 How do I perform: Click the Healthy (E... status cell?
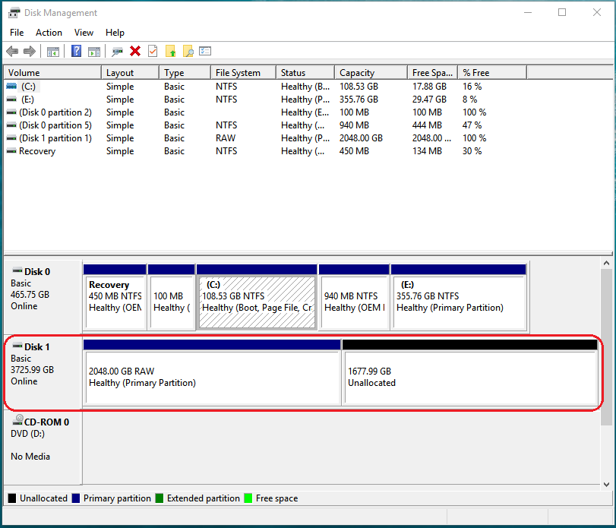(305, 112)
